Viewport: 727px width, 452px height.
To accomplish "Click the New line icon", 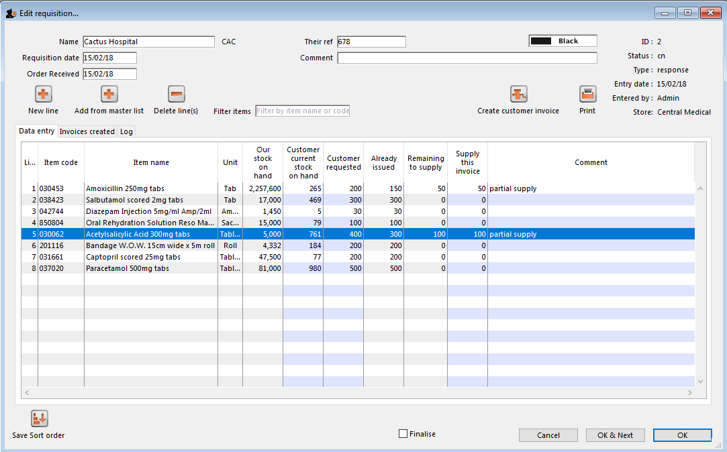I will click(x=43, y=94).
